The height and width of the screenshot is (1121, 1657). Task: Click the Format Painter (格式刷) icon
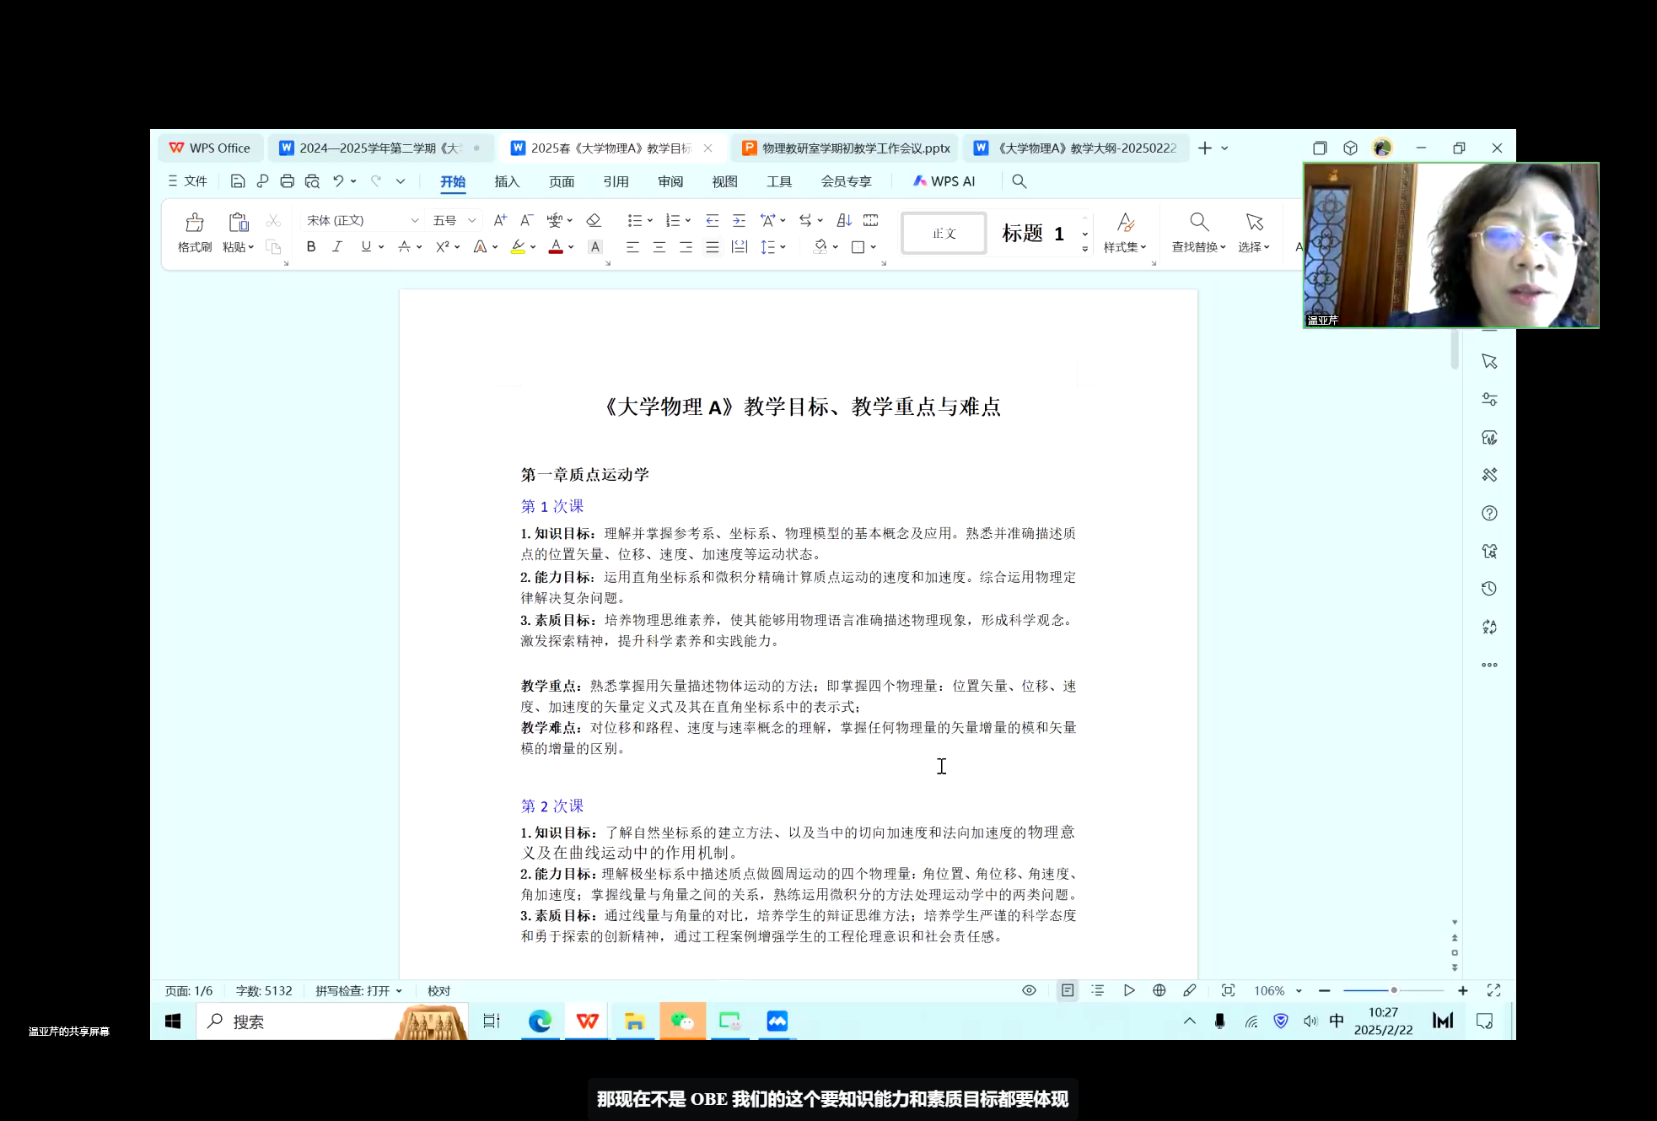(195, 223)
